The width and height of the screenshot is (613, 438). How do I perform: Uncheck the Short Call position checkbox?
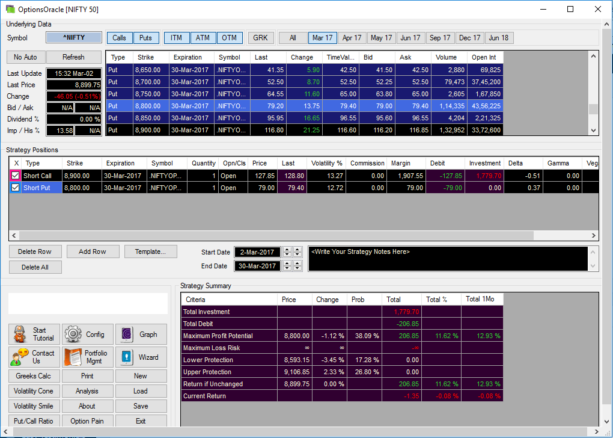pyautogui.click(x=15, y=176)
